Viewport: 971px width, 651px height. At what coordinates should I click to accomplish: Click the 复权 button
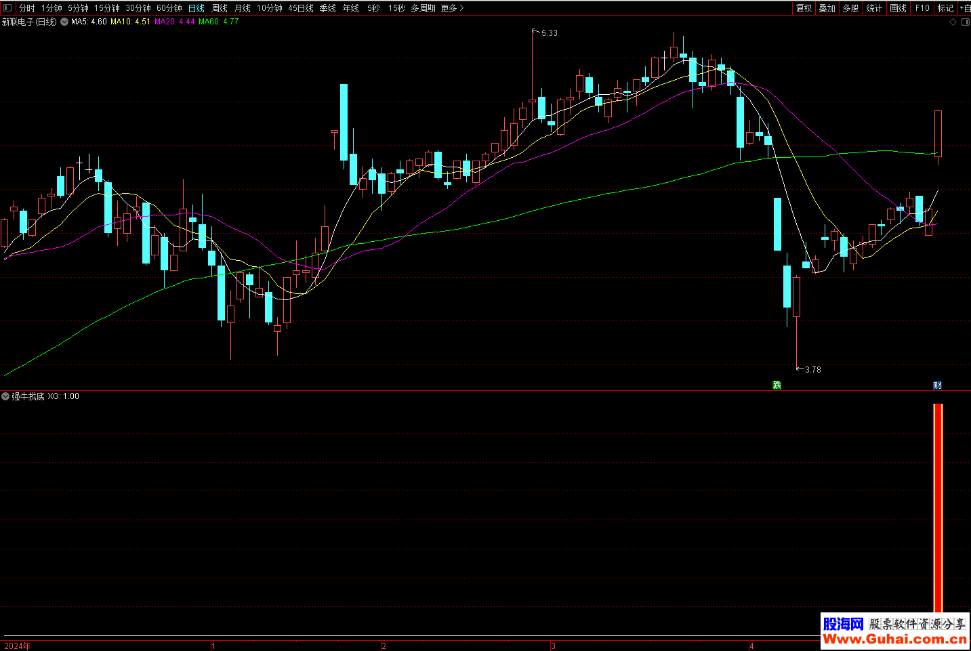pyautogui.click(x=804, y=8)
